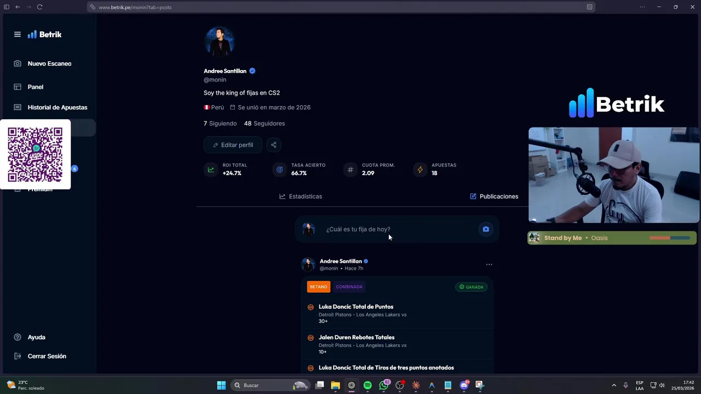Open the Snipping Tool taskbar icon
701x394 pixels.
pos(479,385)
